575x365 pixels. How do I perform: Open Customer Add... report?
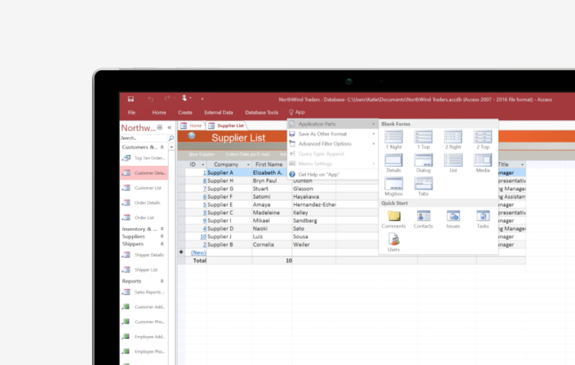(145, 306)
